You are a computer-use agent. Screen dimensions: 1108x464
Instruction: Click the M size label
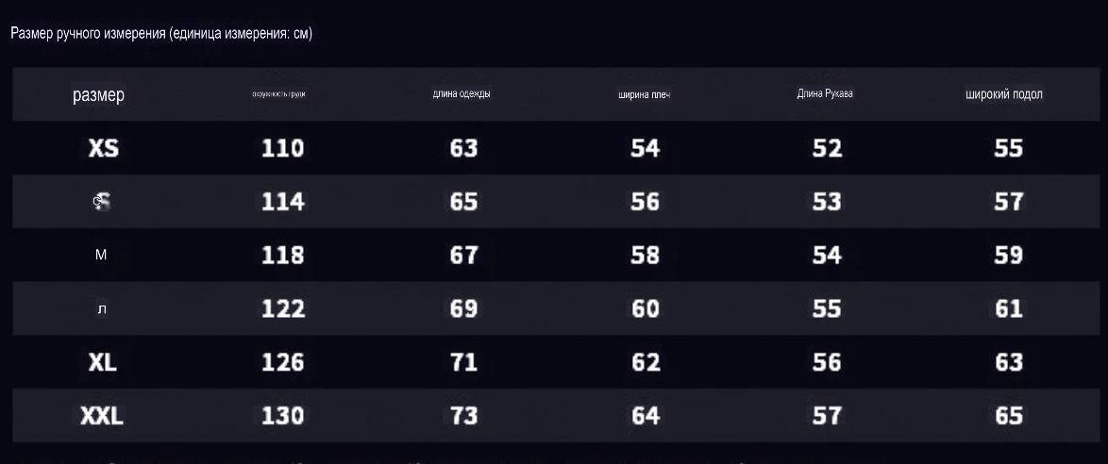(101, 255)
